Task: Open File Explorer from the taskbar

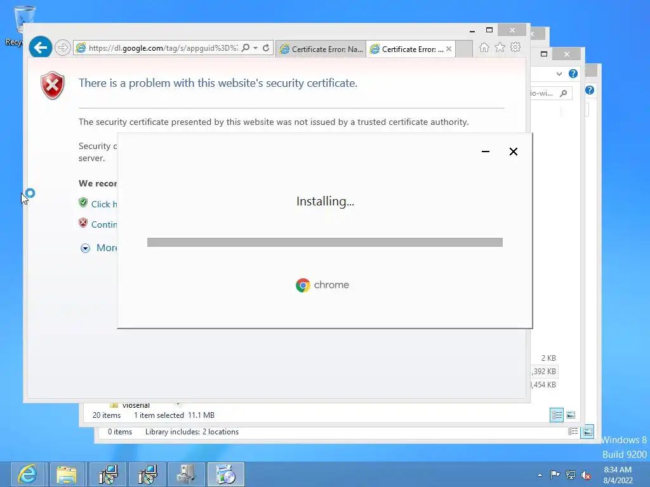Action: tap(67, 474)
